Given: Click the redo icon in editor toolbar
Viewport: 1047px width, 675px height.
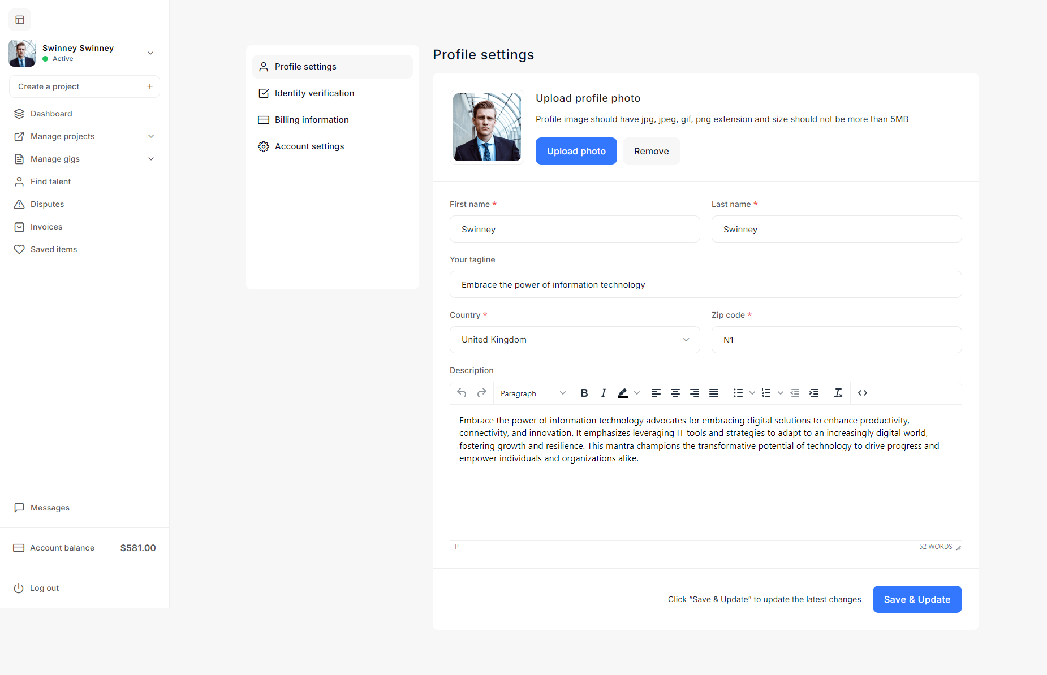Looking at the screenshot, I should pos(482,393).
